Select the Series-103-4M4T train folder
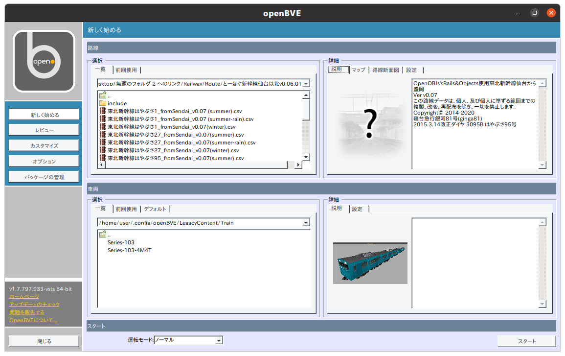Viewport: 565px width, 356px height. 130,250
